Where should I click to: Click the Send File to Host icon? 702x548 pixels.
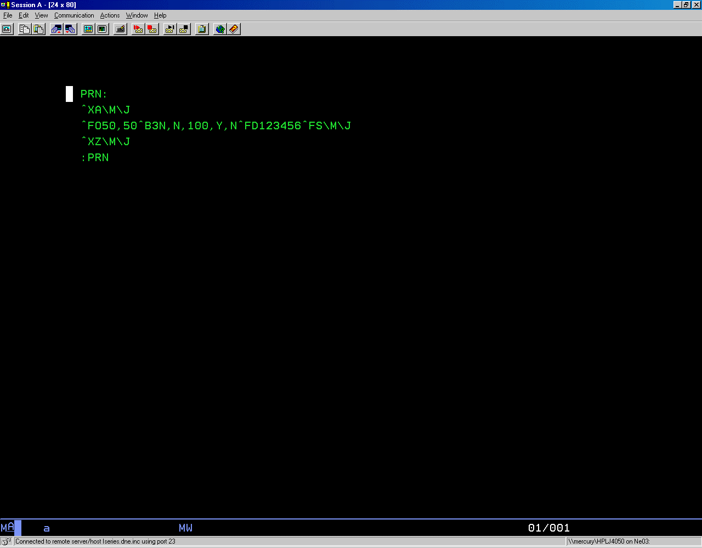click(x=56, y=29)
